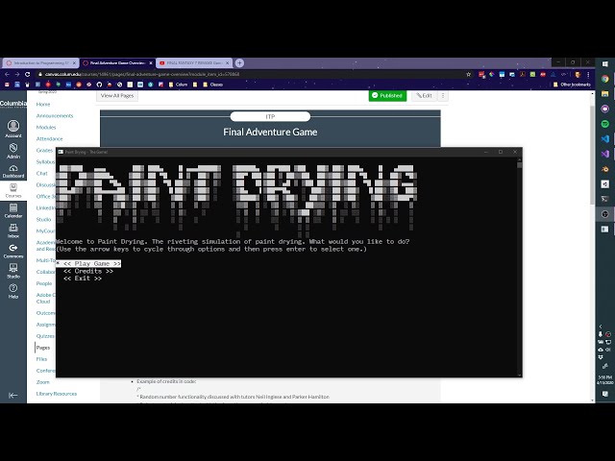Click the browser Back arrow
The height and width of the screenshot is (461, 615).
click(7, 74)
